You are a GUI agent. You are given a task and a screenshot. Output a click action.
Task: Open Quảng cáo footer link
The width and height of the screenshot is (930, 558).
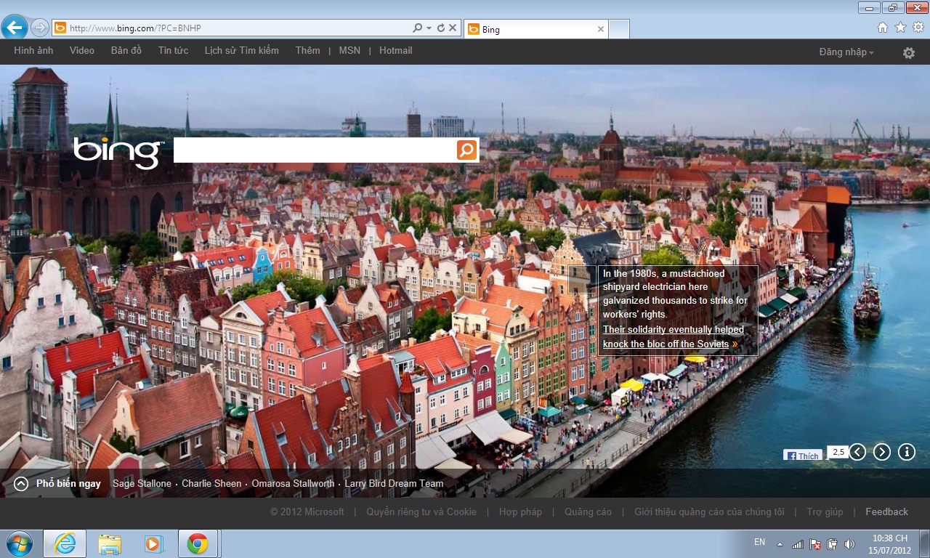coord(588,512)
